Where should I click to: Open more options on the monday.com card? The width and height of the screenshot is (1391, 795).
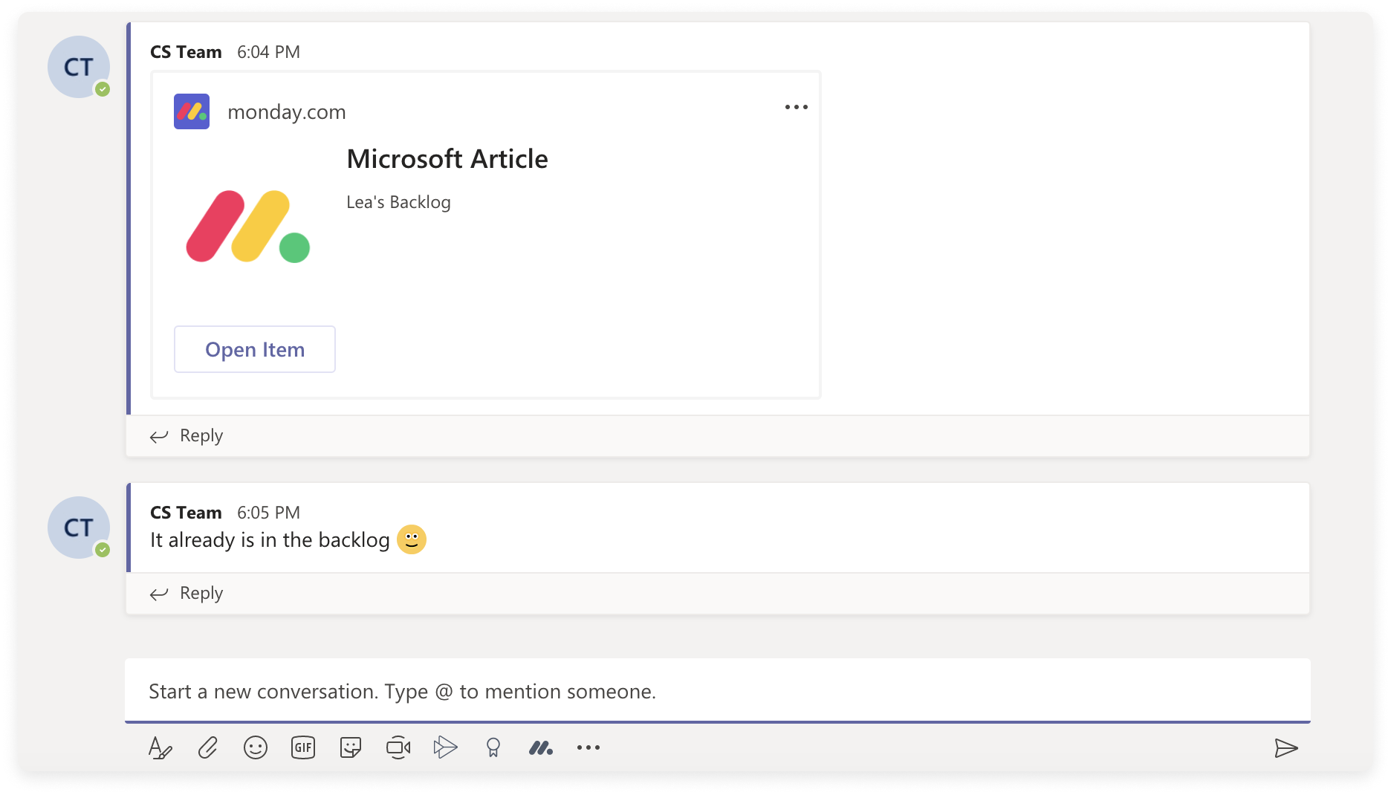(x=796, y=106)
